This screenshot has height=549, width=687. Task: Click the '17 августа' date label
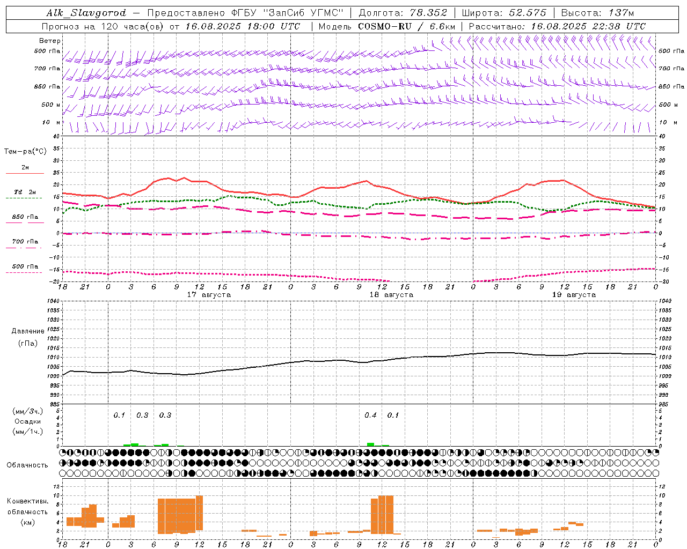pos(209,295)
